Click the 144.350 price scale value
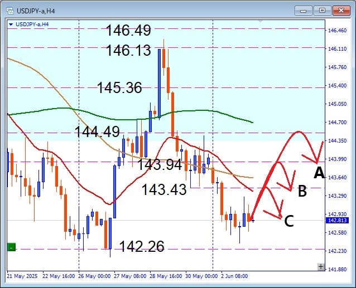 coord(338,141)
